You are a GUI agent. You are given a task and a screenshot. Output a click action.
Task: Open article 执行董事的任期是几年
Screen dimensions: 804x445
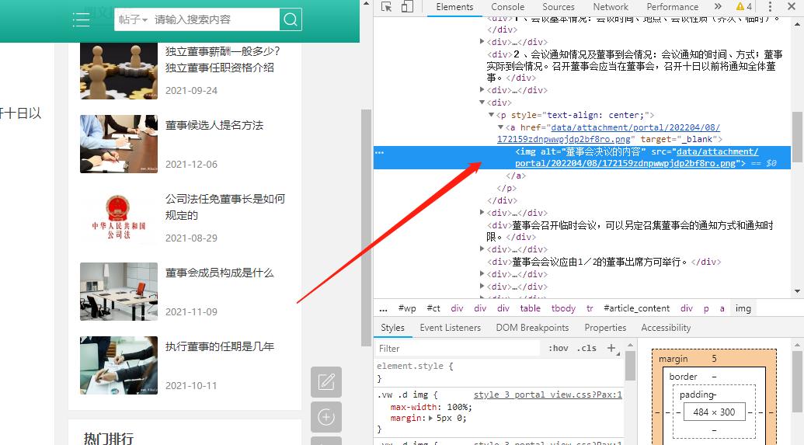[x=220, y=346]
